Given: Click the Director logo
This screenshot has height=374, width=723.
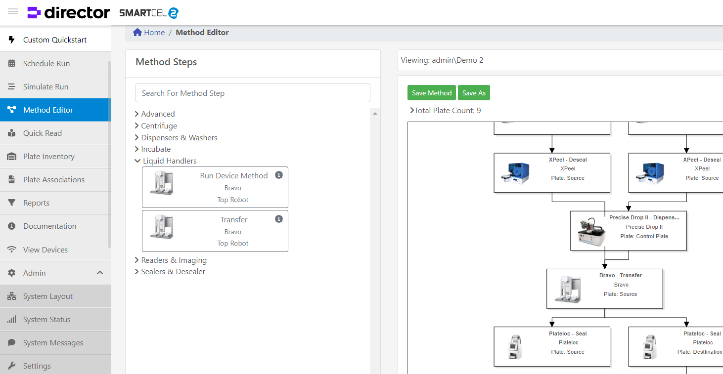Looking at the screenshot, I should [69, 13].
